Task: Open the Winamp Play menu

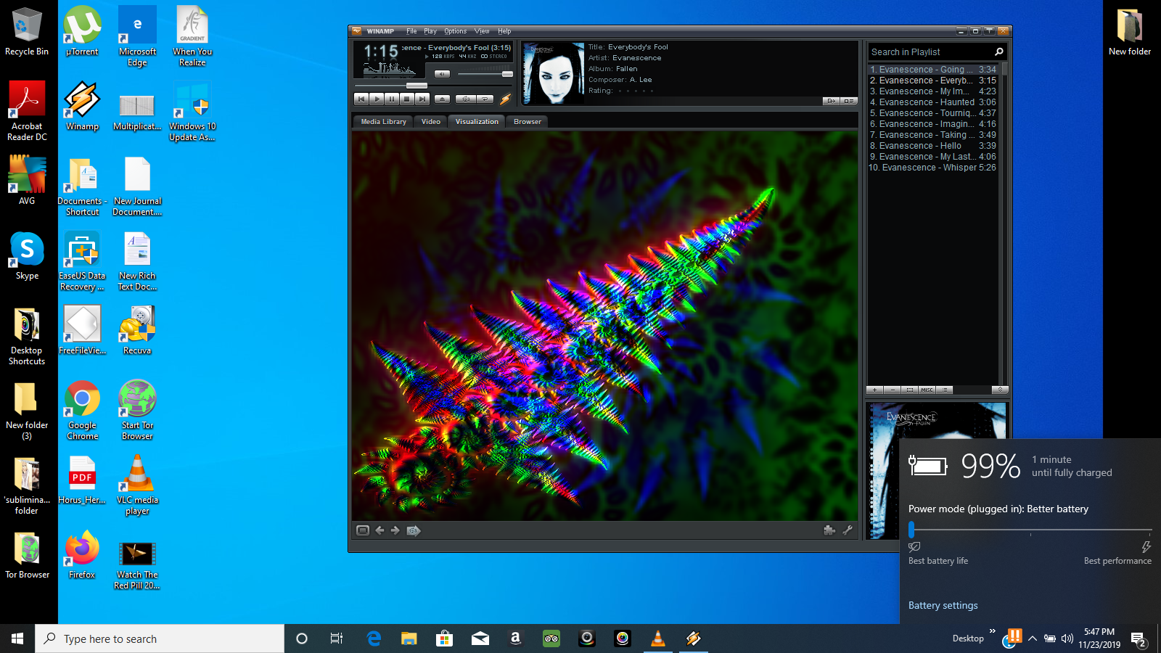Action: pos(430,31)
